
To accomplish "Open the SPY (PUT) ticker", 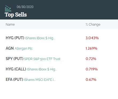I will coord(14,59).
